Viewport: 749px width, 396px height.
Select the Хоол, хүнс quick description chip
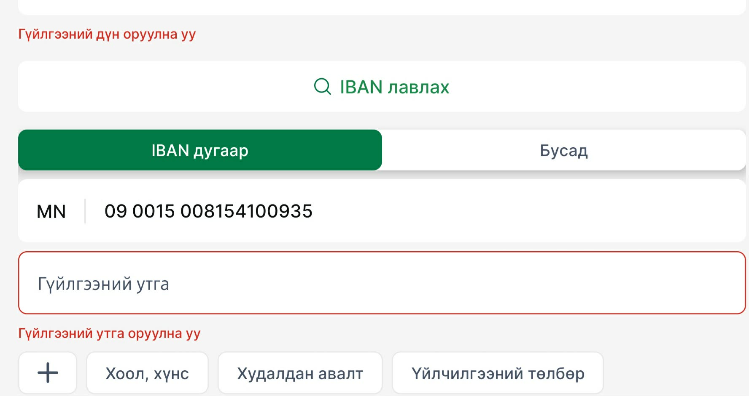click(147, 373)
